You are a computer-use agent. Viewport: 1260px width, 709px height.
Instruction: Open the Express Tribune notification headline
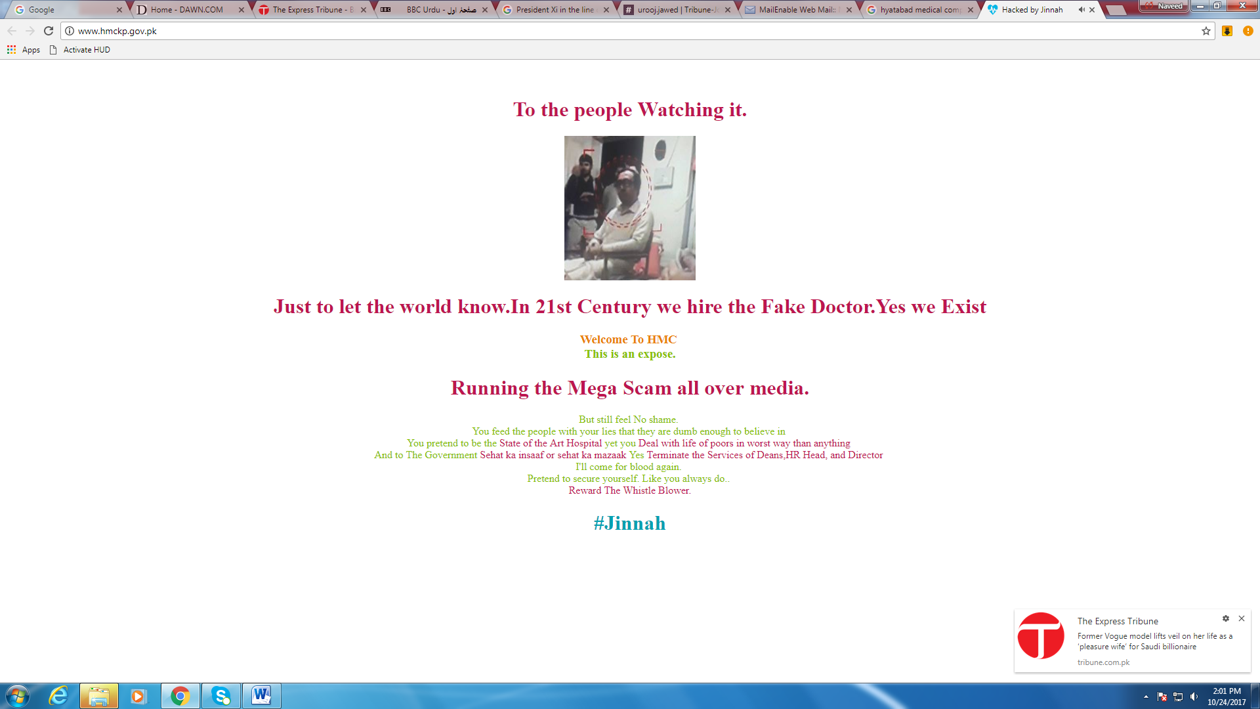(1155, 641)
